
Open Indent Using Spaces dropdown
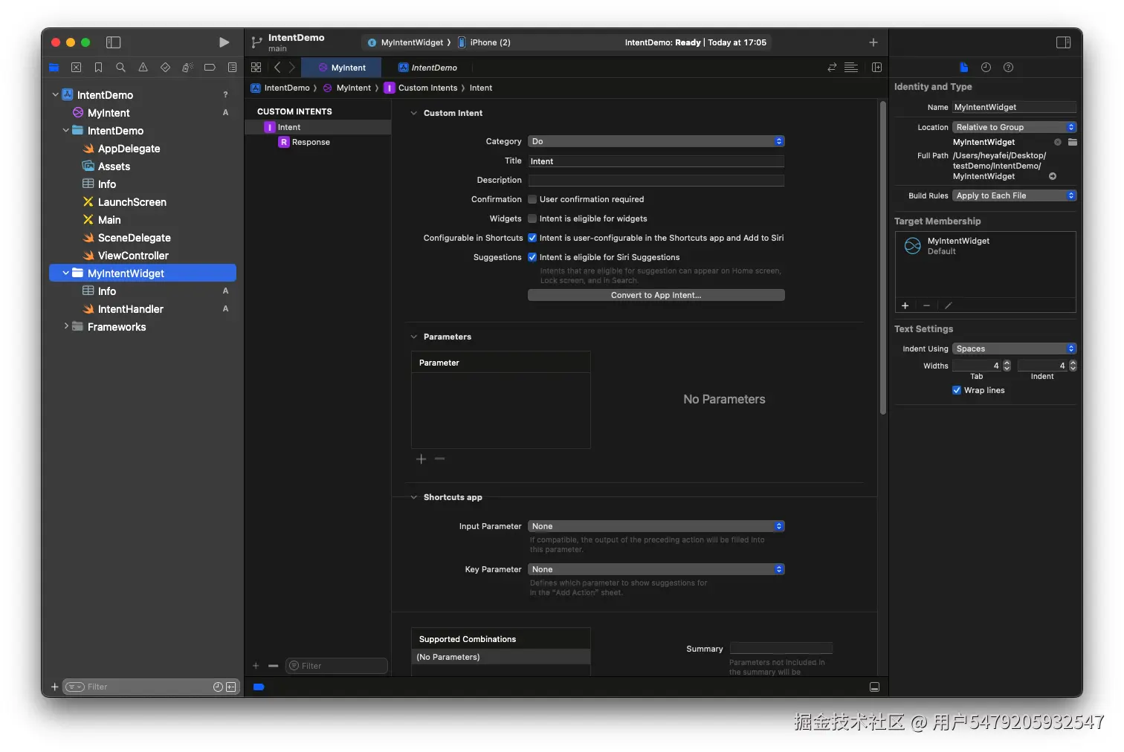click(x=1015, y=349)
